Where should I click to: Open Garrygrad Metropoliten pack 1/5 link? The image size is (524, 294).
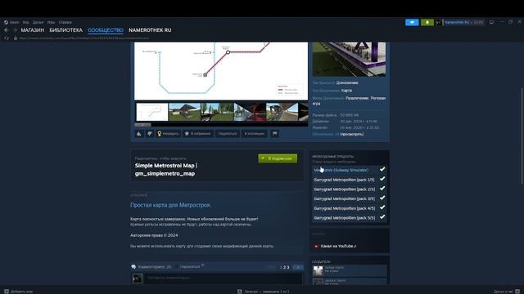tap(344, 180)
